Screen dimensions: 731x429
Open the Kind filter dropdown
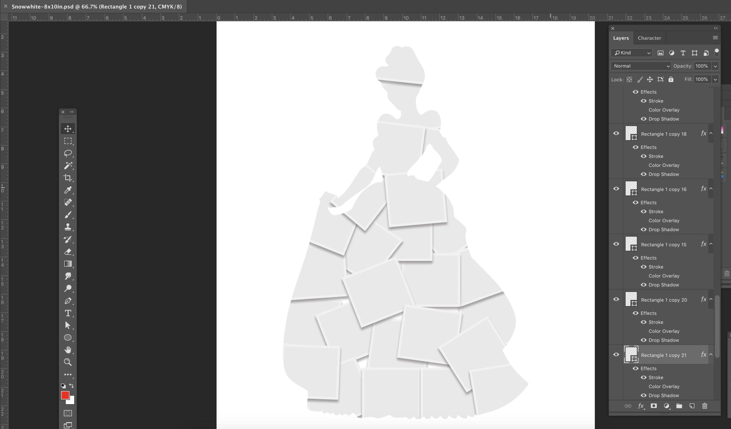click(x=632, y=53)
